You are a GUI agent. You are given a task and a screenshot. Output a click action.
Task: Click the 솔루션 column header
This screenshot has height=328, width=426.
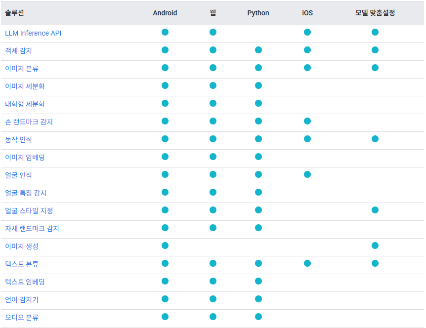pyautogui.click(x=15, y=13)
